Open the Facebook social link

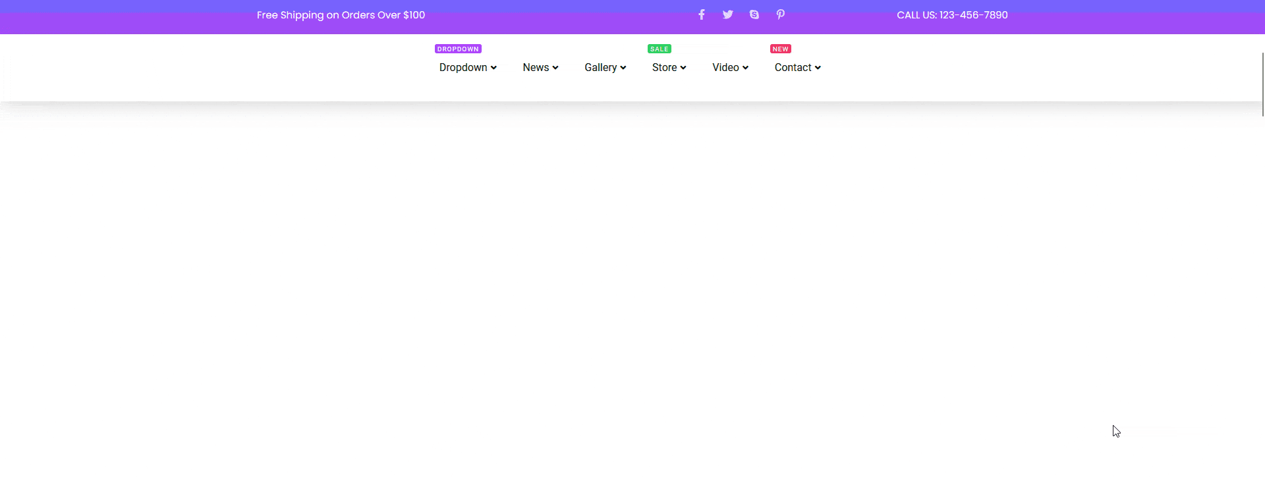[702, 14]
